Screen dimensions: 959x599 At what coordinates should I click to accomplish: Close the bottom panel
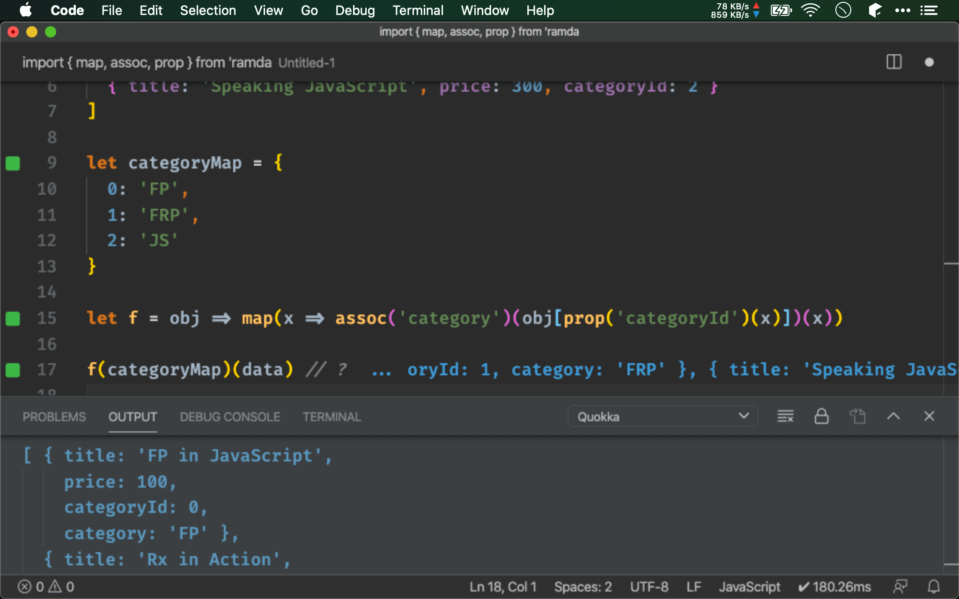[929, 416]
